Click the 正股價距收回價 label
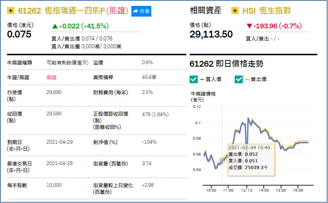The image size is (328, 203). coord(110,120)
